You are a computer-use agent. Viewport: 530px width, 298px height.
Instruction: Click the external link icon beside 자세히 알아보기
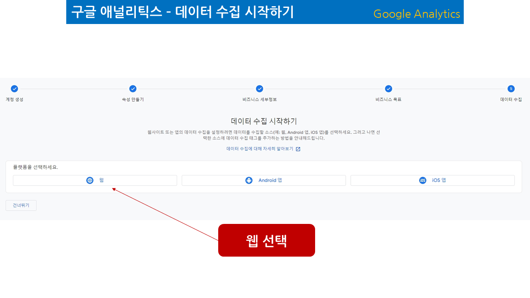pyautogui.click(x=298, y=149)
